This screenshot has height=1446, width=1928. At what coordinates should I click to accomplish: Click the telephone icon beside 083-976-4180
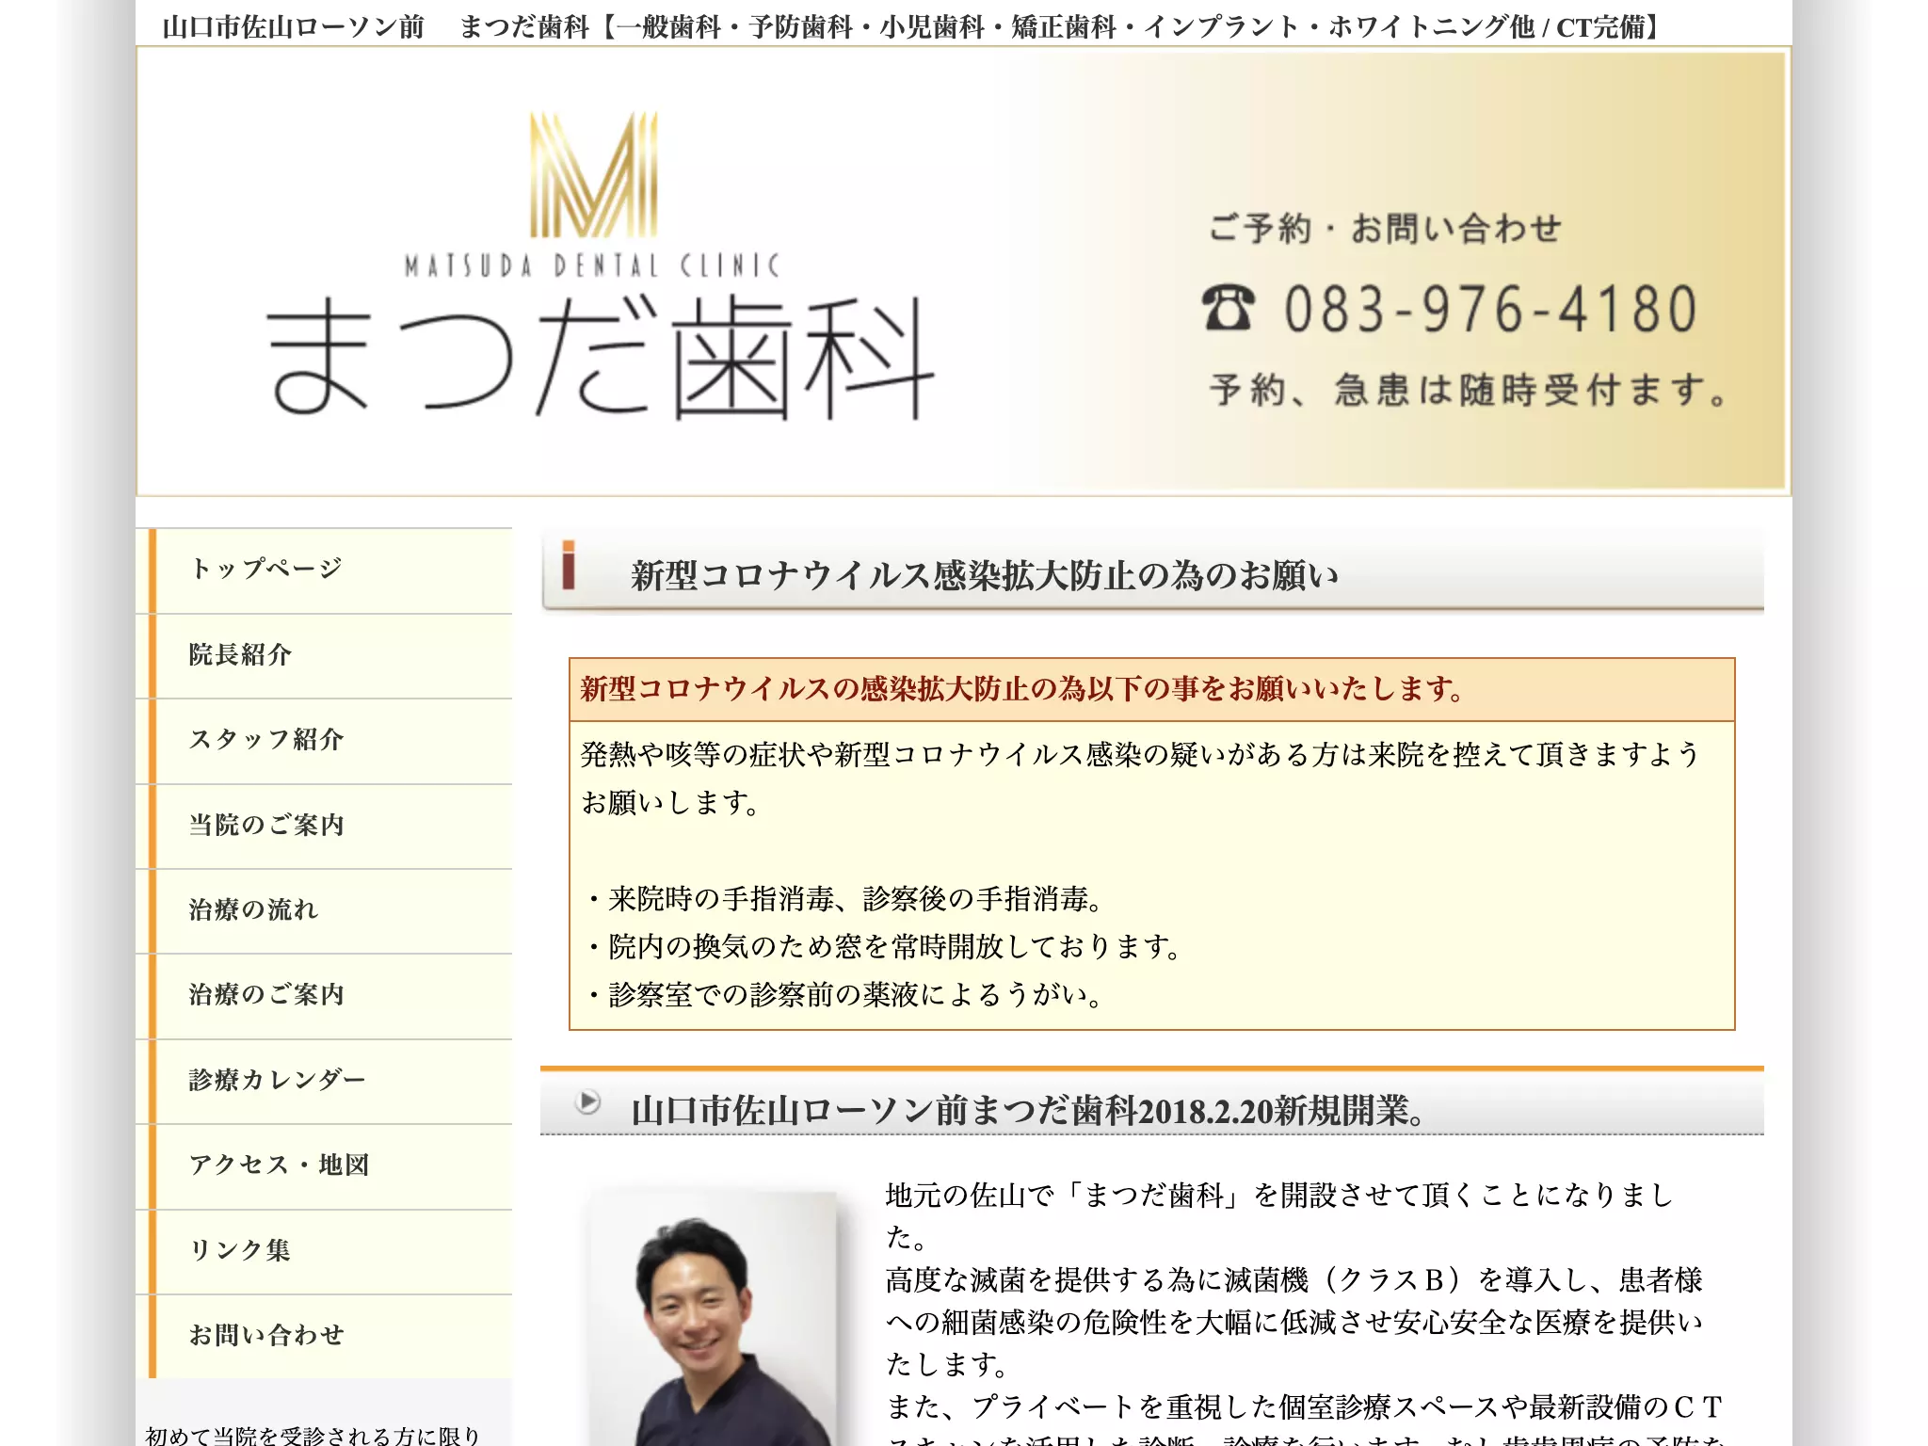(1229, 308)
